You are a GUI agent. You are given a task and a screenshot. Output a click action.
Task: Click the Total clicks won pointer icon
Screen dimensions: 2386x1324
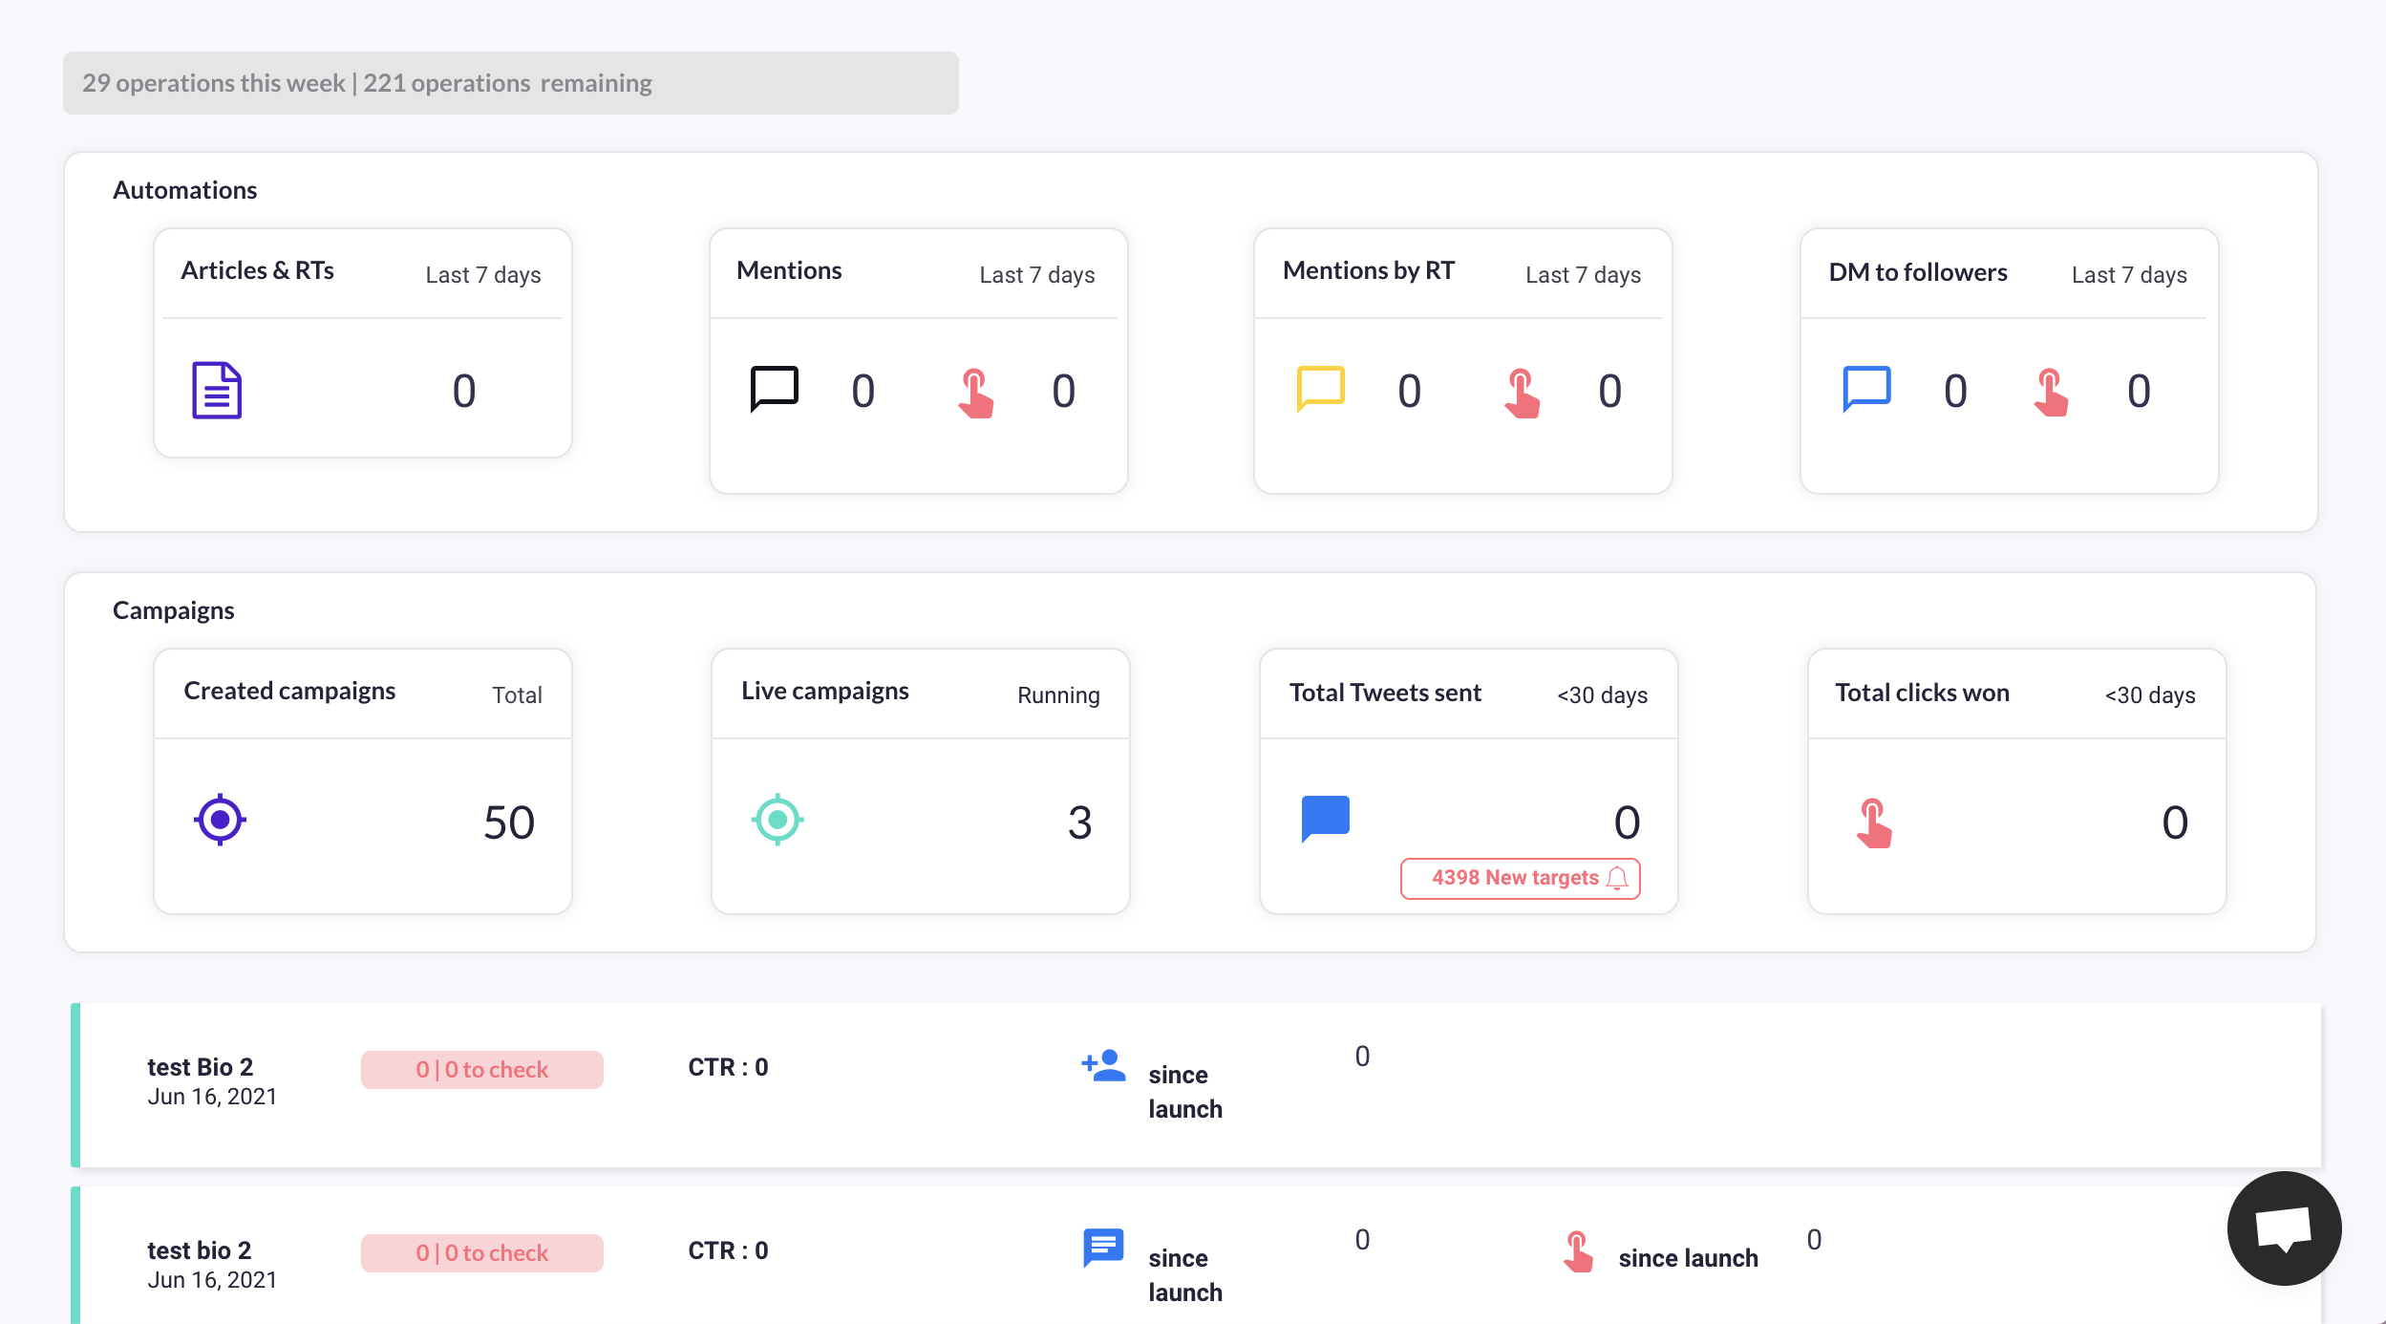[1874, 823]
